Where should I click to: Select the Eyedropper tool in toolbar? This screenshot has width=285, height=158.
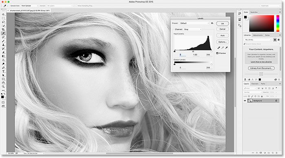click(x=3, y=33)
